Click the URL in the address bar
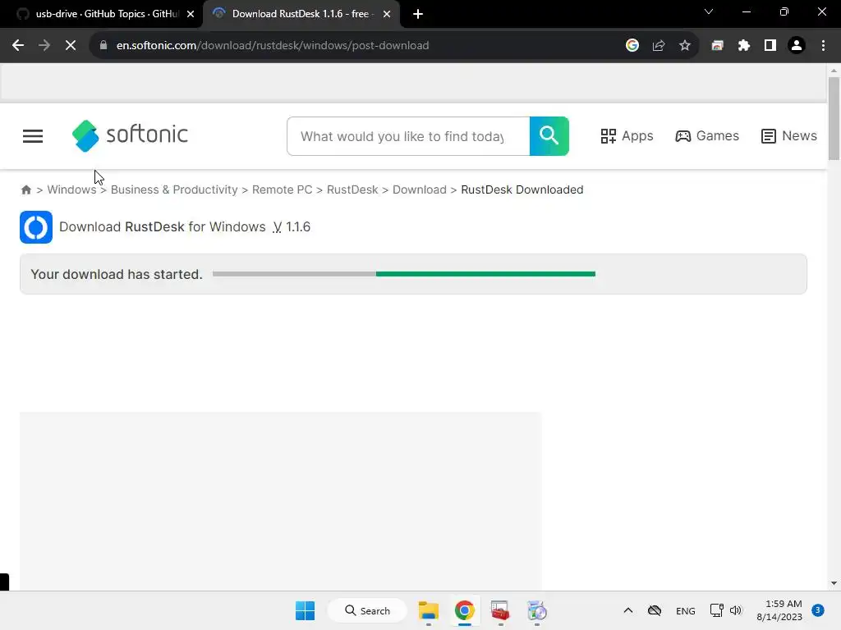The height and width of the screenshot is (630, 841). pos(273,46)
